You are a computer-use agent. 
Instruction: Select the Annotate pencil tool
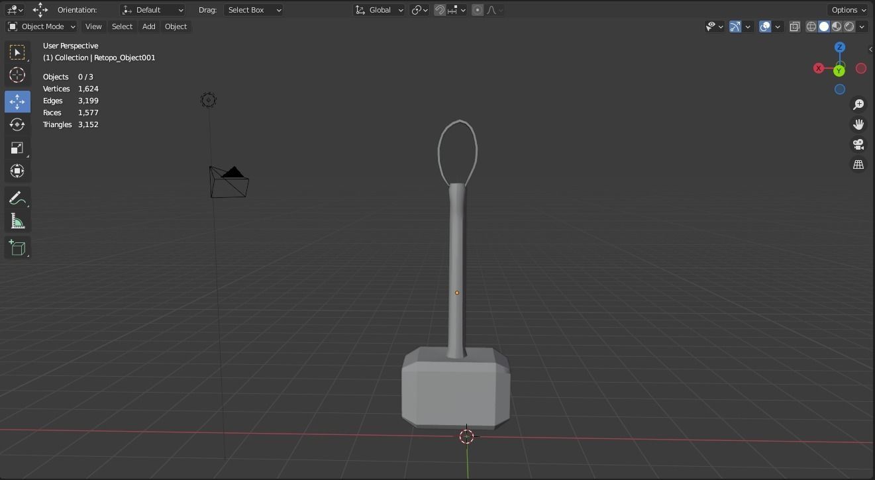click(17, 198)
